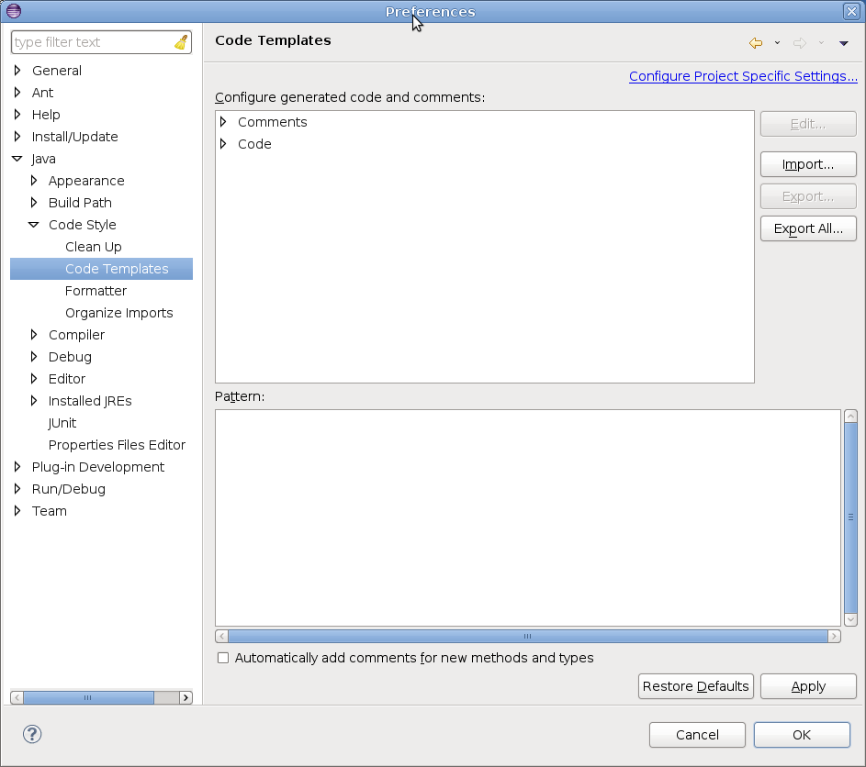Open the preferences view menu triangle

843,43
